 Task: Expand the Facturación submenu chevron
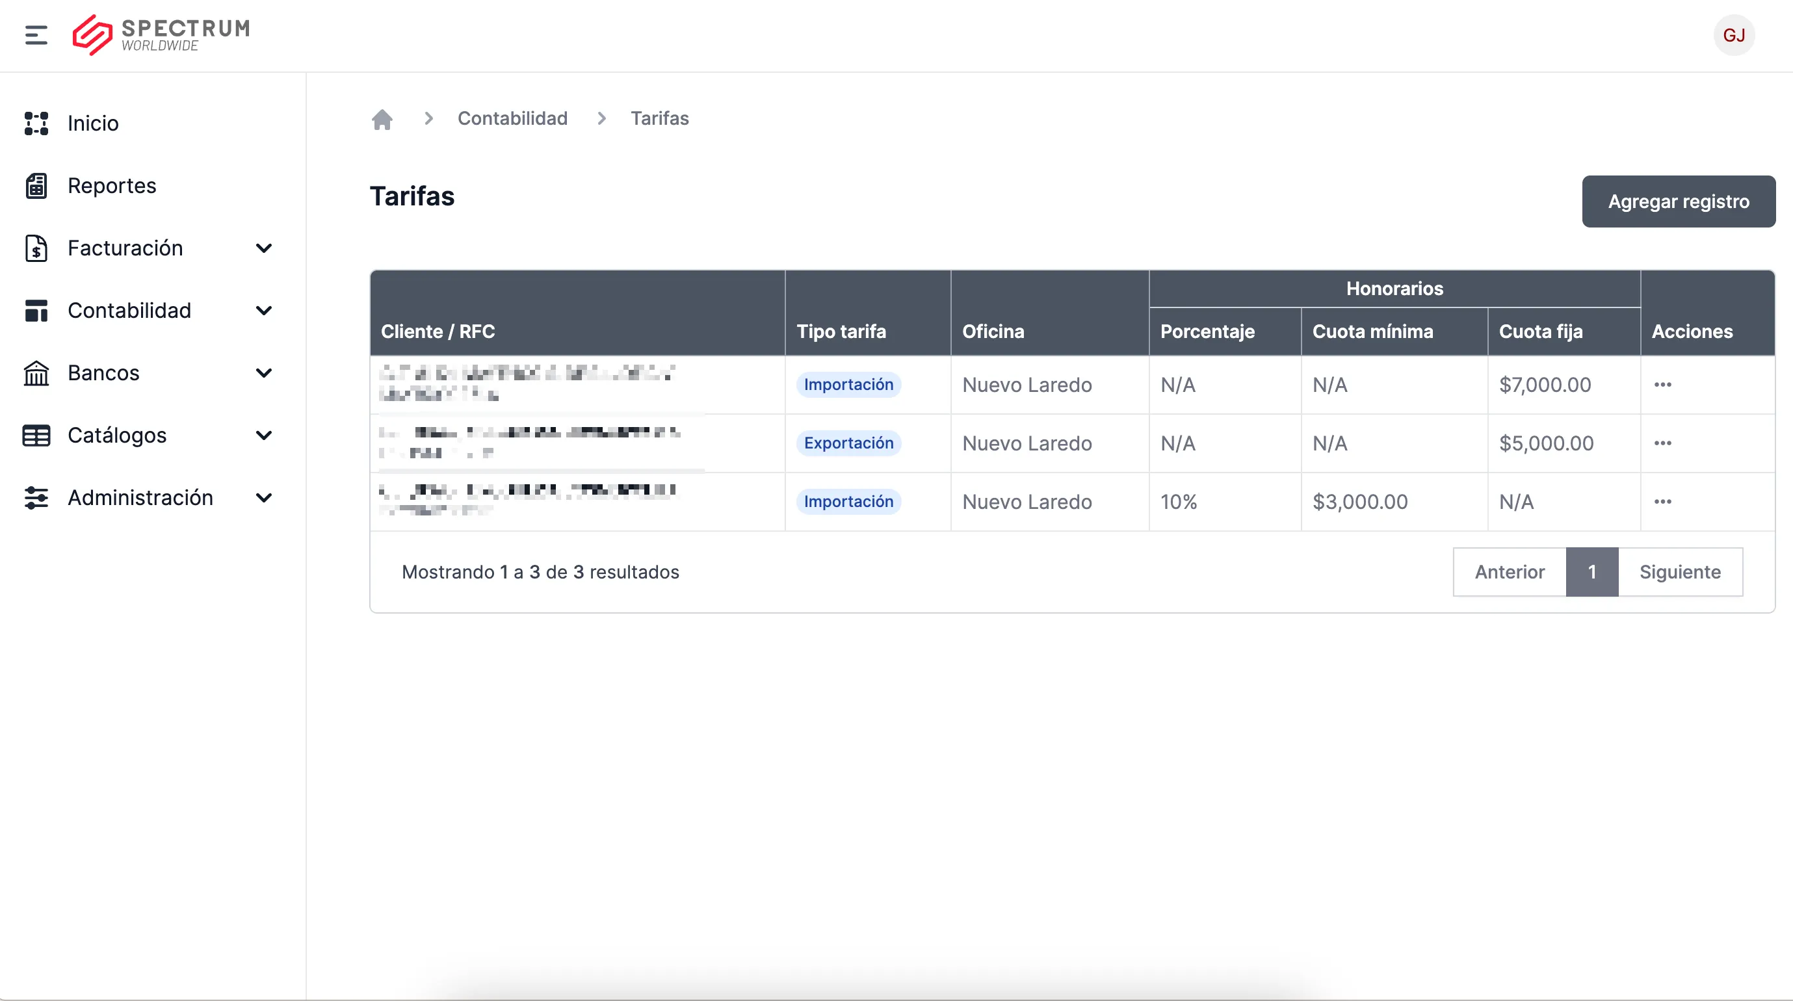pyautogui.click(x=264, y=248)
